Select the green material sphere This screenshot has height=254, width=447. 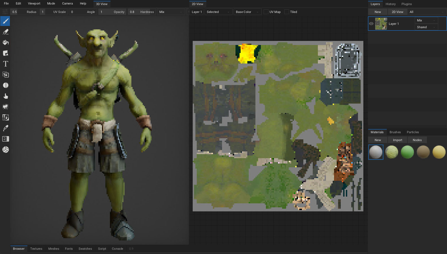pos(407,152)
